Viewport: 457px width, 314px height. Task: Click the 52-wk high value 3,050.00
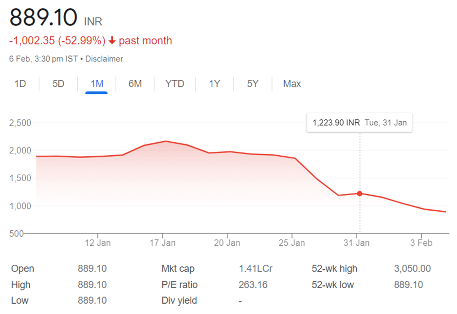click(x=412, y=269)
